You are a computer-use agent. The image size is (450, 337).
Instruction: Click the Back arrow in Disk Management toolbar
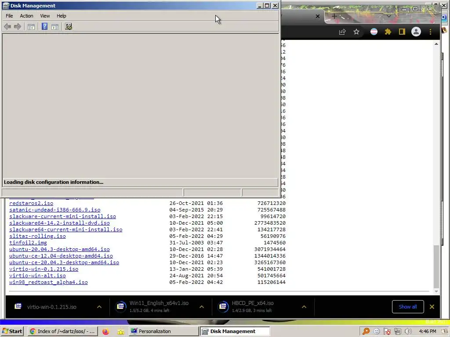7,27
